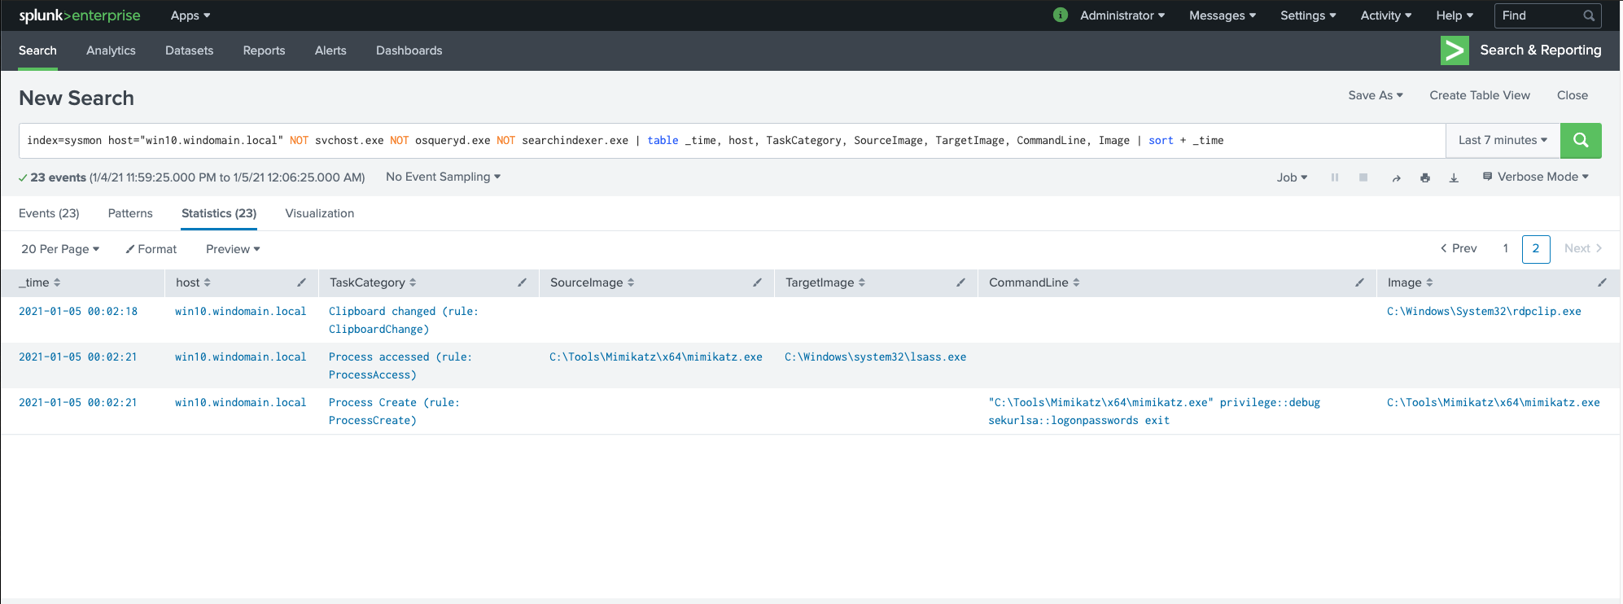Run the search with the green magnifier button
This screenshot has height=604, width=1623.
pos(1581,140)
